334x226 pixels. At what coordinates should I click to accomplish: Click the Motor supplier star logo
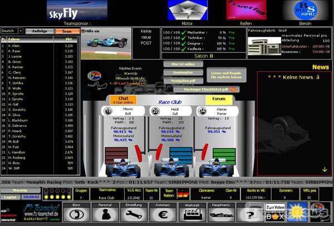coord(188,10)
